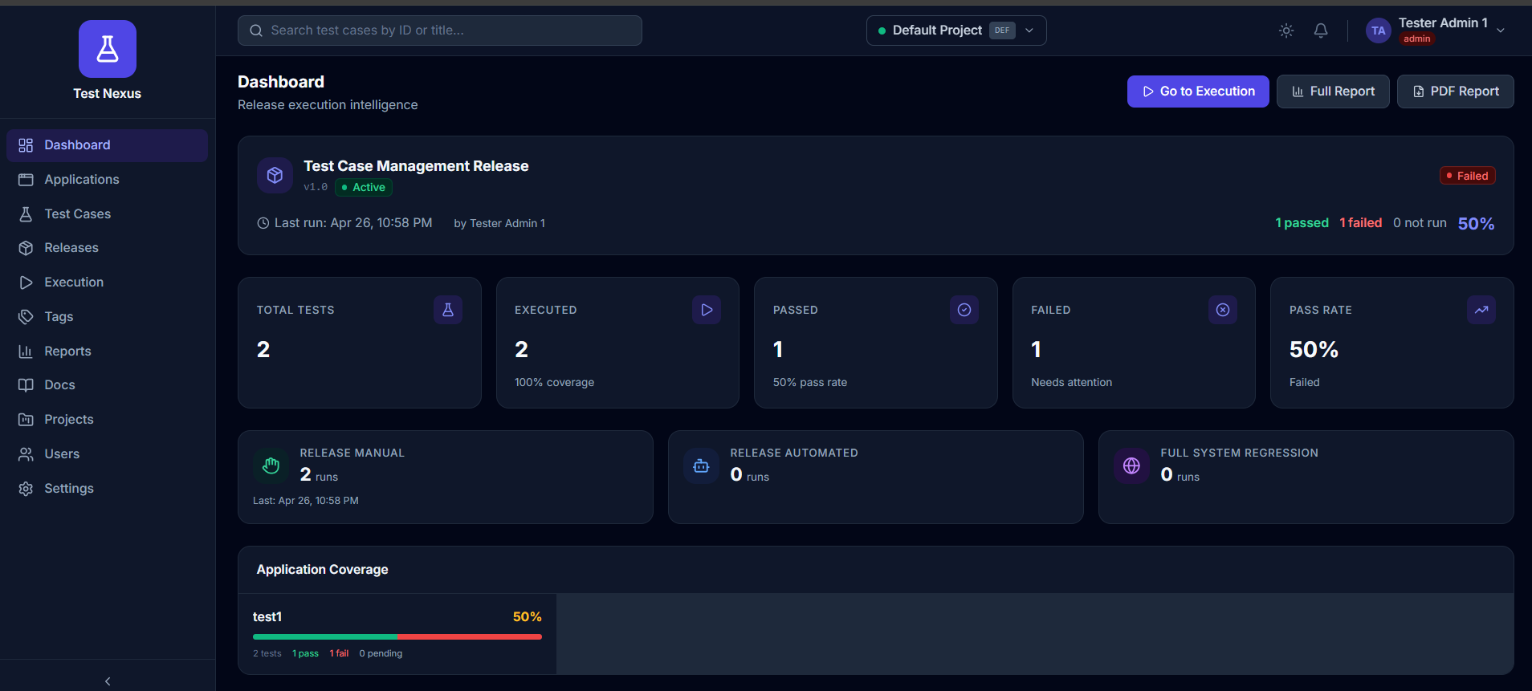The image size is (1532, 691).
Task: Click the Dashboard grid icon
Action: tap(26, 145)
